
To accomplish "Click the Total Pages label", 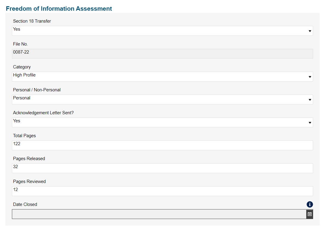I will [x=24, y=136].
